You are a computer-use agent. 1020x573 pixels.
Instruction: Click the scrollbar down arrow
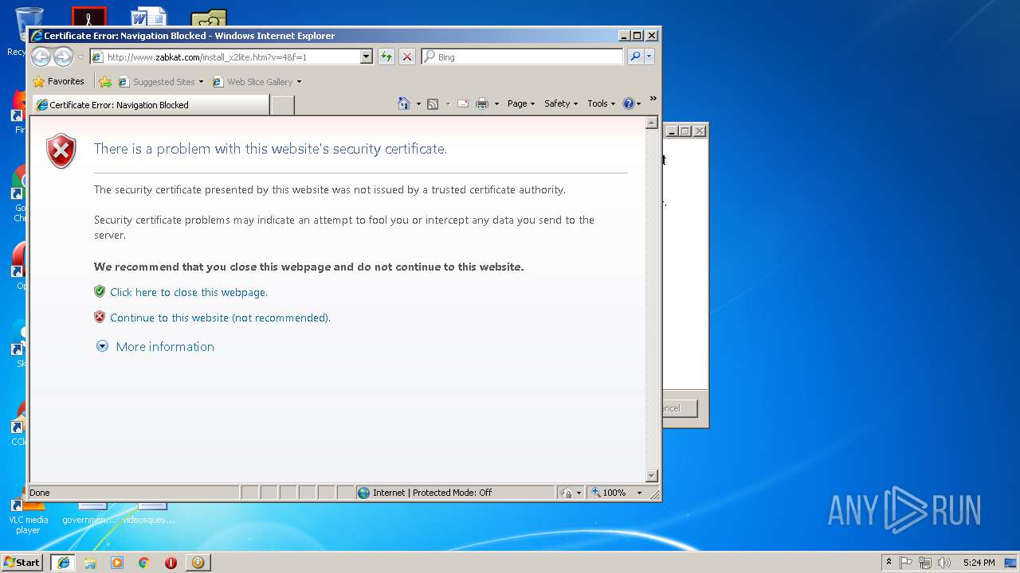(x=651, y=476)
